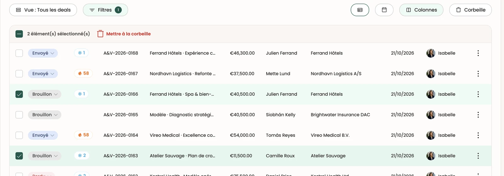Open the three-dot menu for A&V-2026-0166
504x176 pixels.
pyautogui.click(x=478, y=94)
